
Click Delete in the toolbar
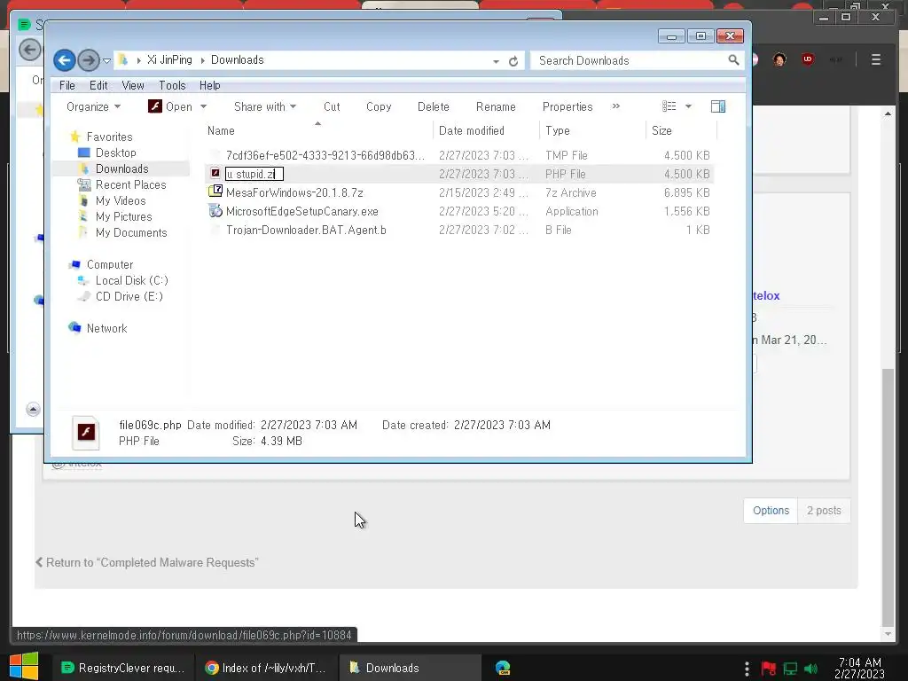pos(433,106)
